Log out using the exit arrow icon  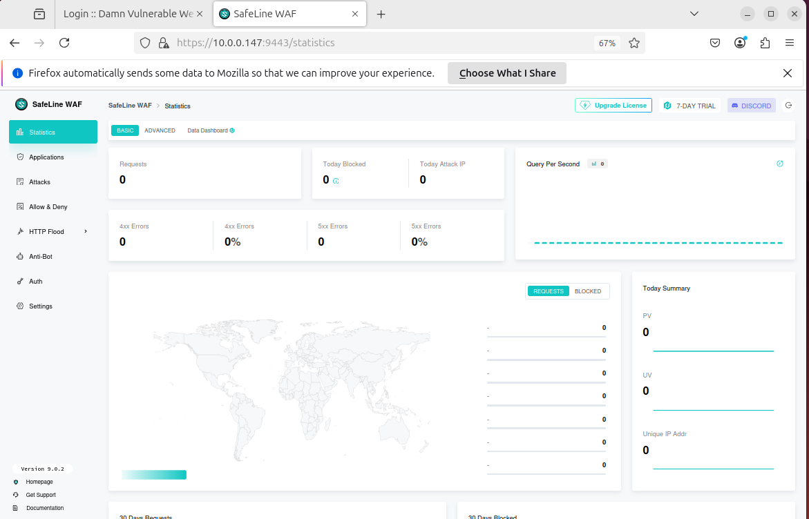pyautogui.click(x=788, y=105)
